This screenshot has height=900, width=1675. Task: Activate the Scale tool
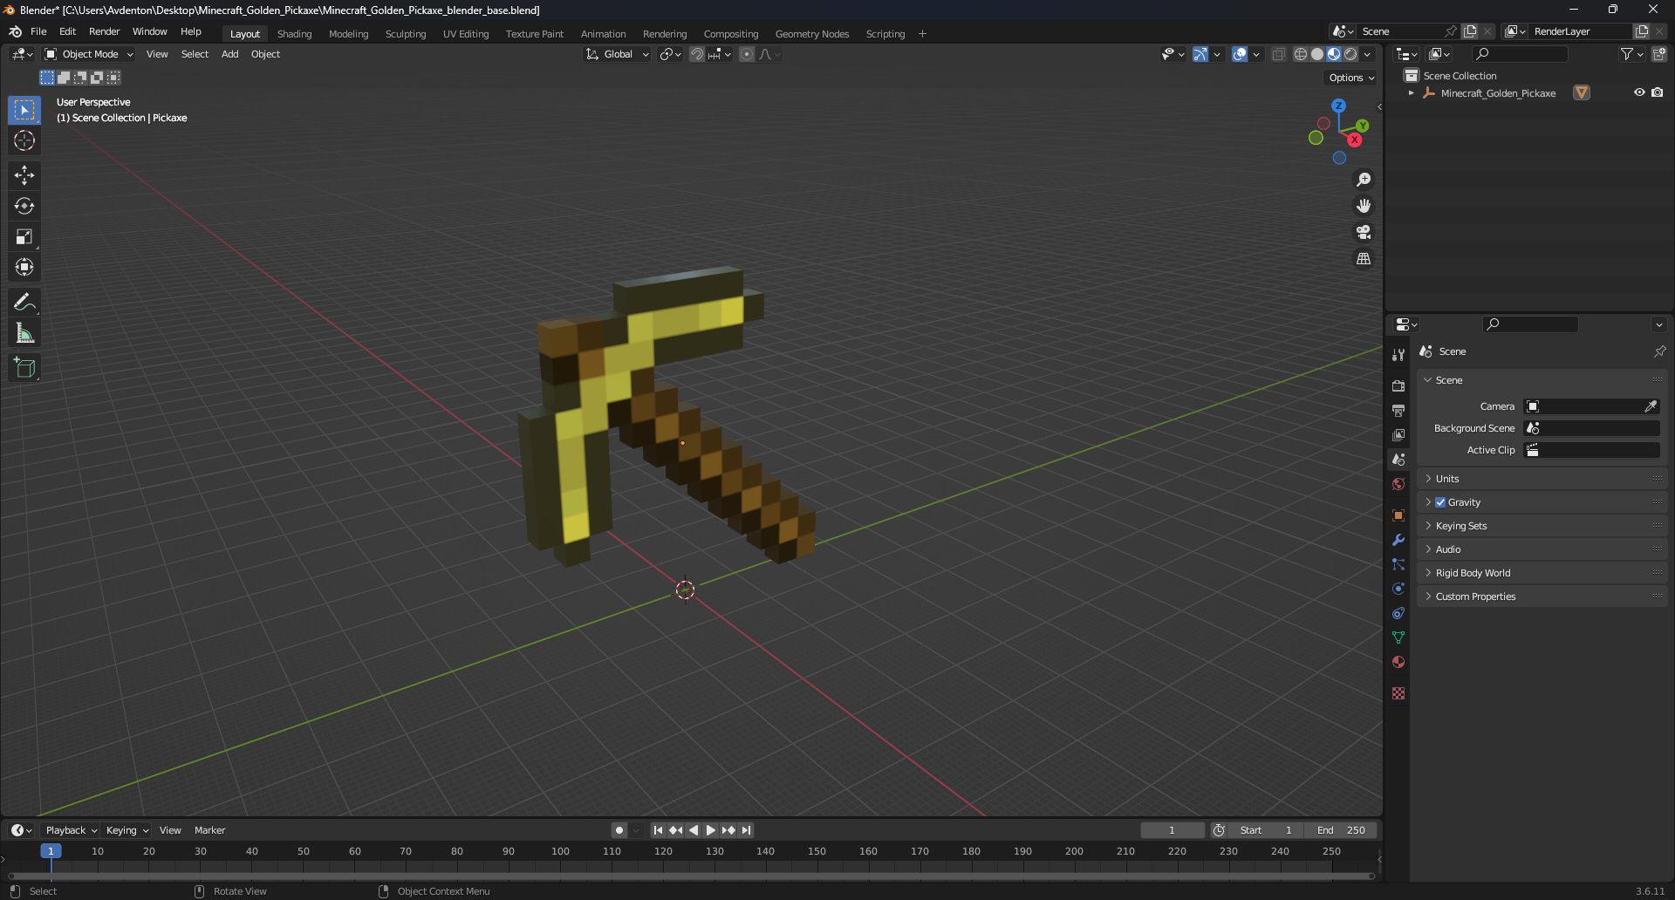[24, 236]
